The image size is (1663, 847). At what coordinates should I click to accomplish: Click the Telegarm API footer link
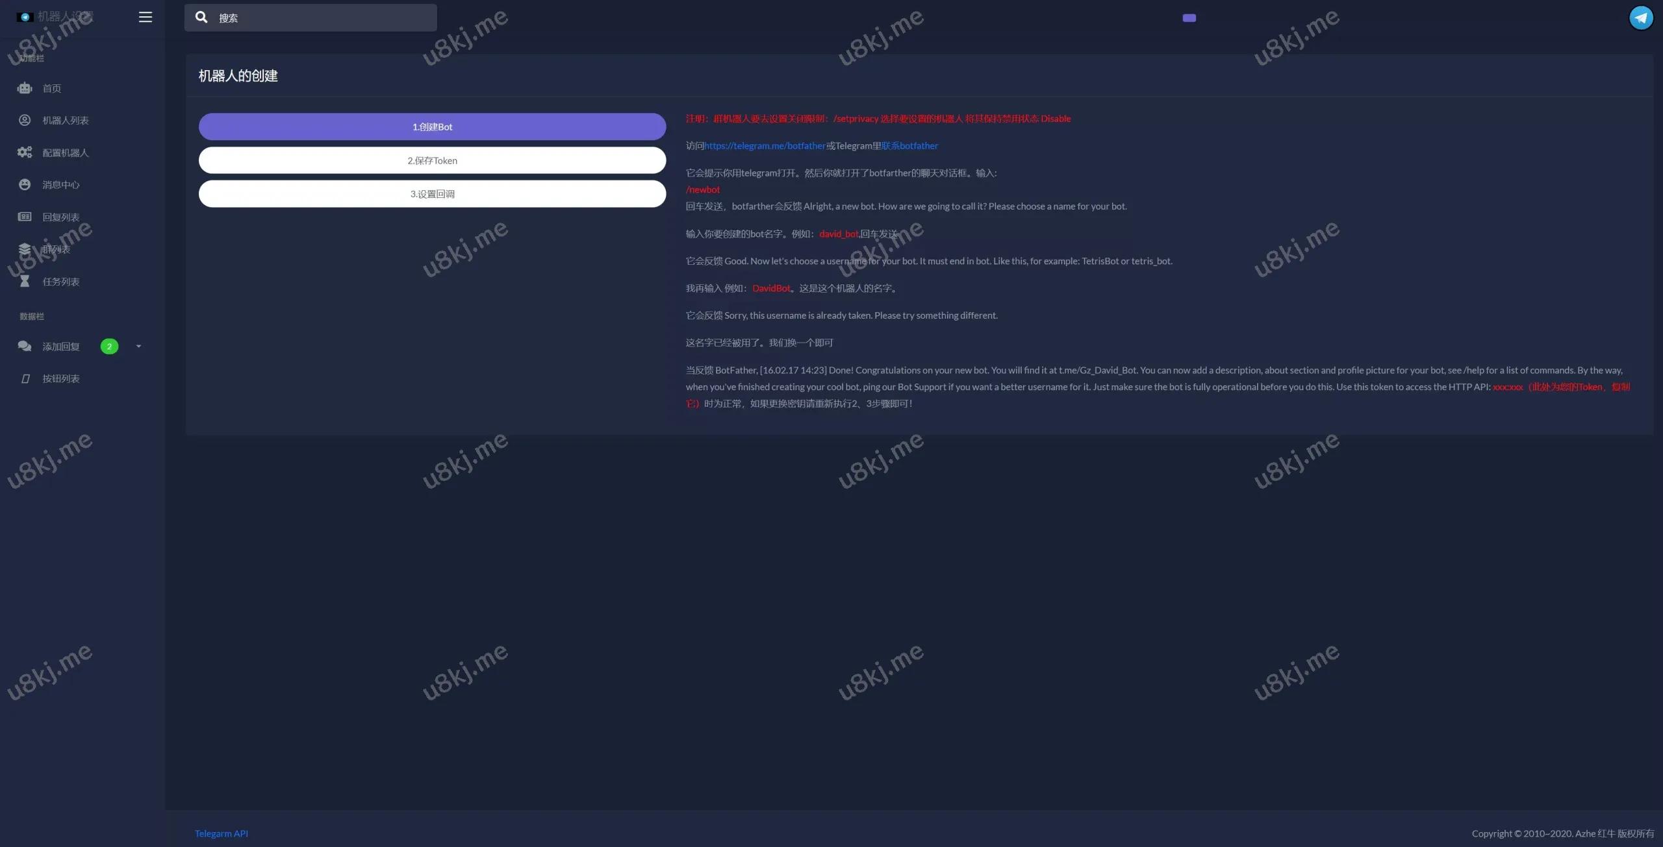221,833
